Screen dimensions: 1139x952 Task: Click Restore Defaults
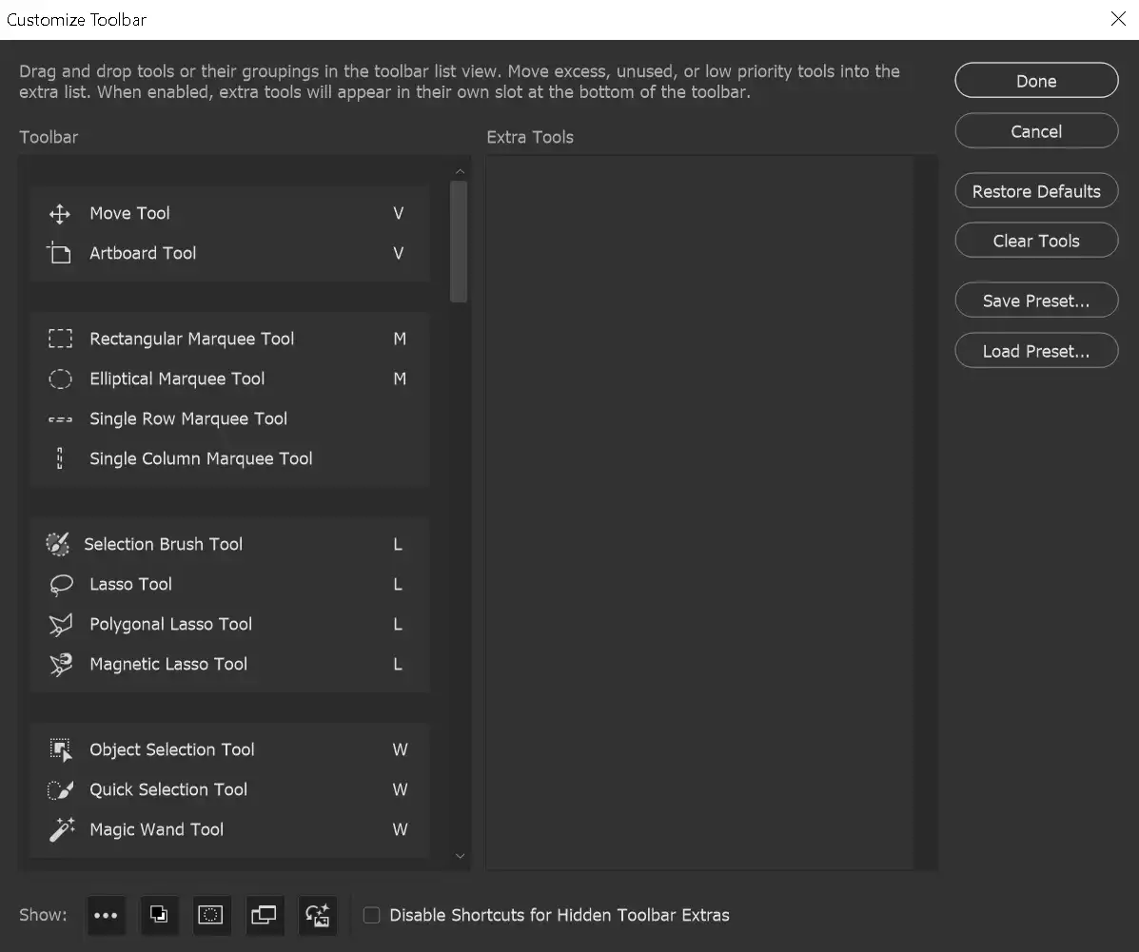pyautogui.click(x=1036, y=190)
